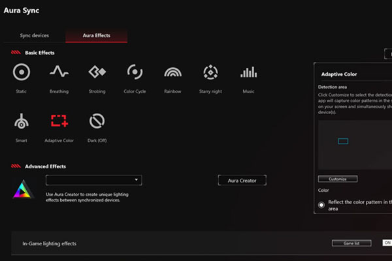Open the Game list

click(351, 243)
